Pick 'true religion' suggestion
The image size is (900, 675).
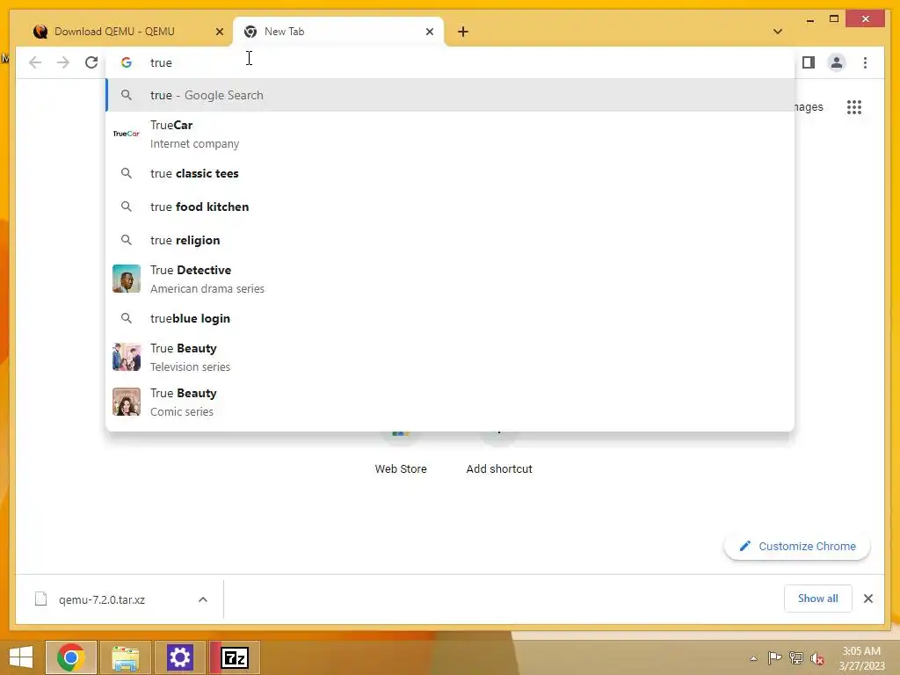tap(450, 240)
